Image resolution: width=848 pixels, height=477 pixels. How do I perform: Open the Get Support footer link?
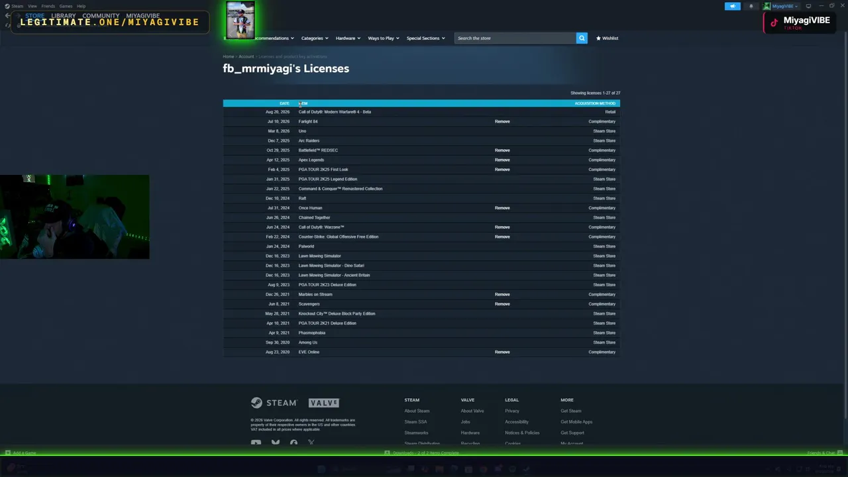click(x=572, y=433)
